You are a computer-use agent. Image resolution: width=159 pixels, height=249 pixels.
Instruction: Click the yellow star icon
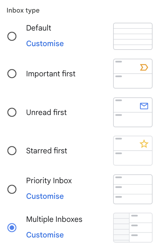tap(144, 144)
